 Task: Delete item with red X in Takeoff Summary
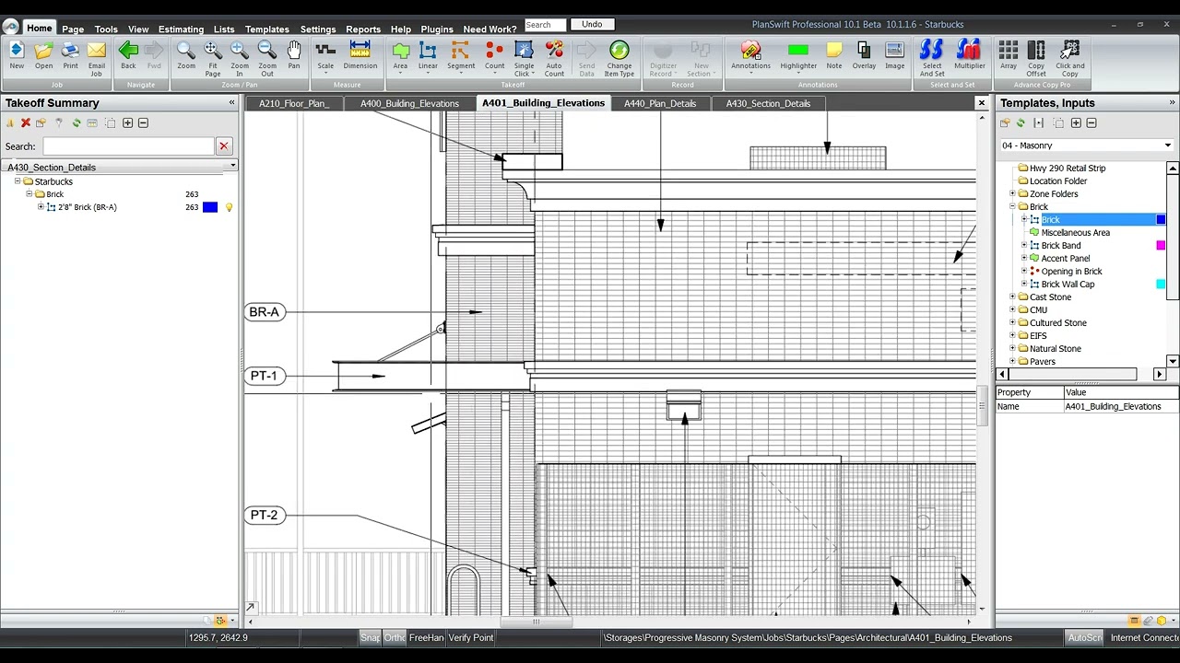coord(26,122)
